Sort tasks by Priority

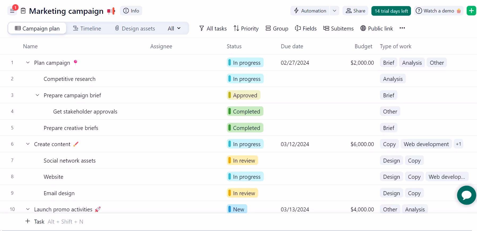(246, 28)
